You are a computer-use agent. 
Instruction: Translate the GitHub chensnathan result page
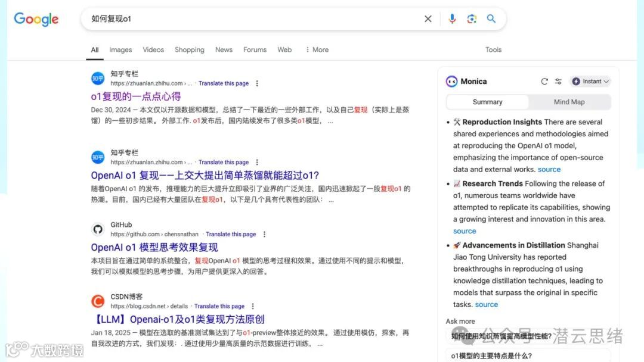(231, 234)
